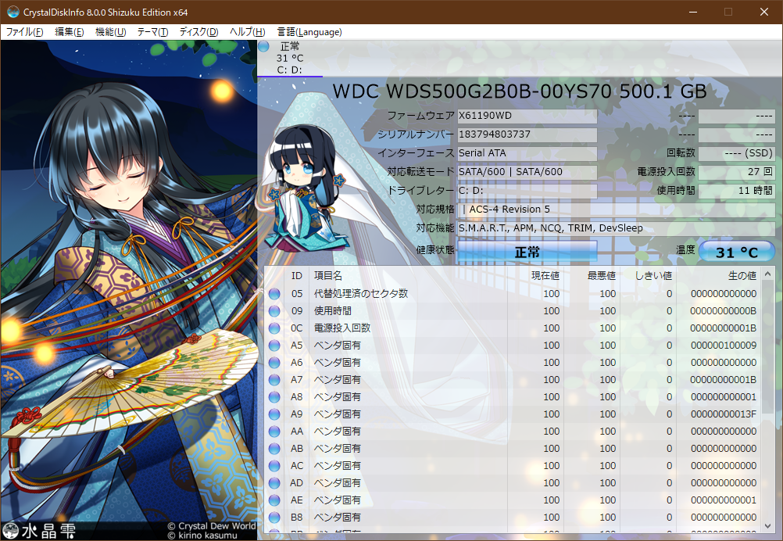Open the ファイル(F) menu
This screenshot has height=541, width=783.
pos(23,32)
